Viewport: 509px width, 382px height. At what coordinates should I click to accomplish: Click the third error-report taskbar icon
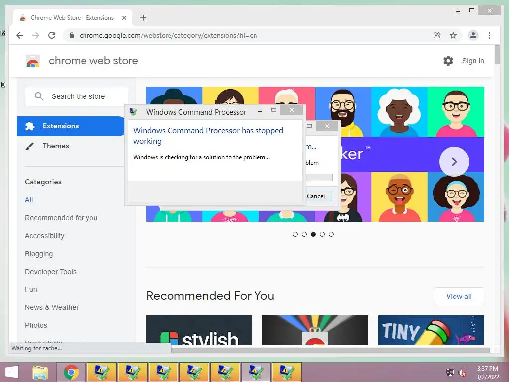(x=163, y=372)
